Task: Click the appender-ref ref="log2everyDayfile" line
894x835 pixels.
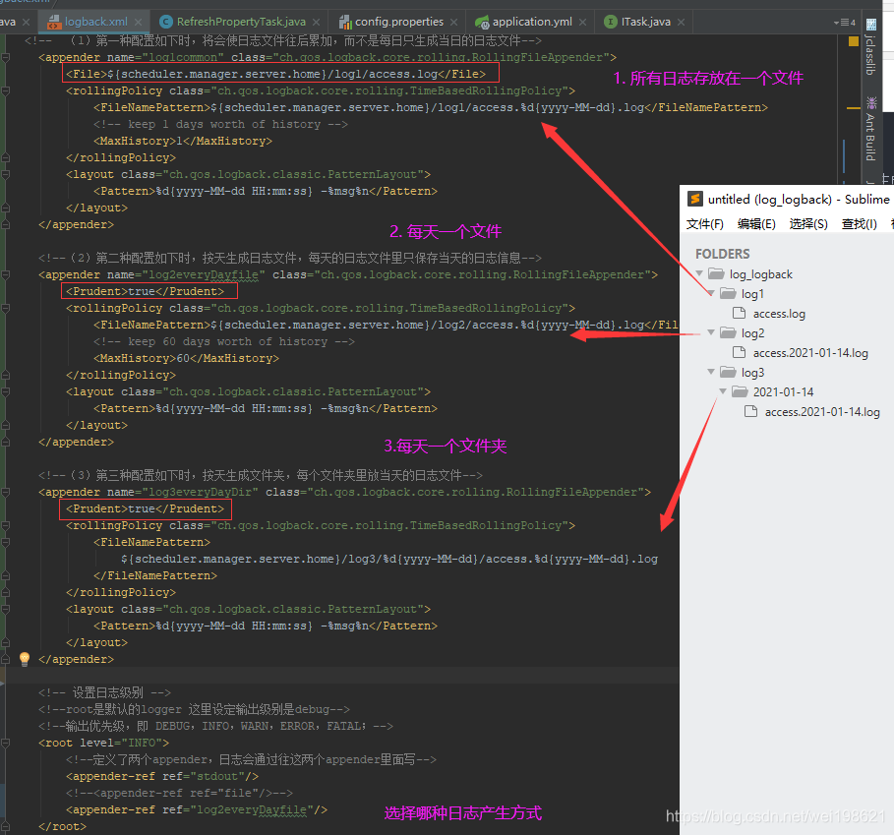Action: 196,810
